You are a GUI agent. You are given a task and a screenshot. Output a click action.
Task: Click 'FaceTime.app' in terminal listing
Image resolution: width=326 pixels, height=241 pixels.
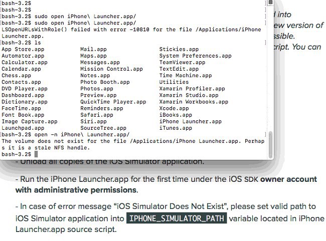(x=21, y=108)
